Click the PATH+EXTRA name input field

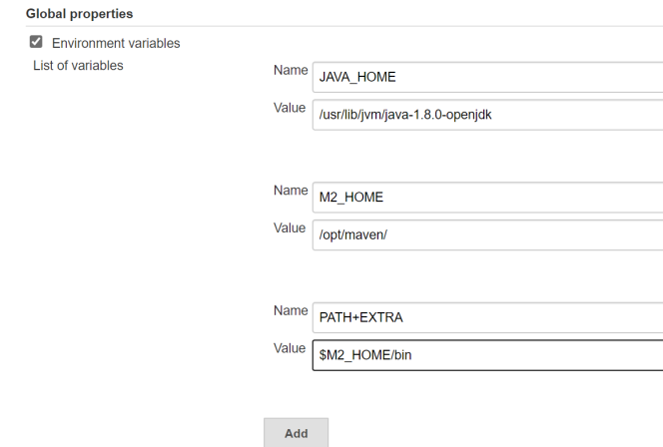pyautogui.click(x=487, y=317)
